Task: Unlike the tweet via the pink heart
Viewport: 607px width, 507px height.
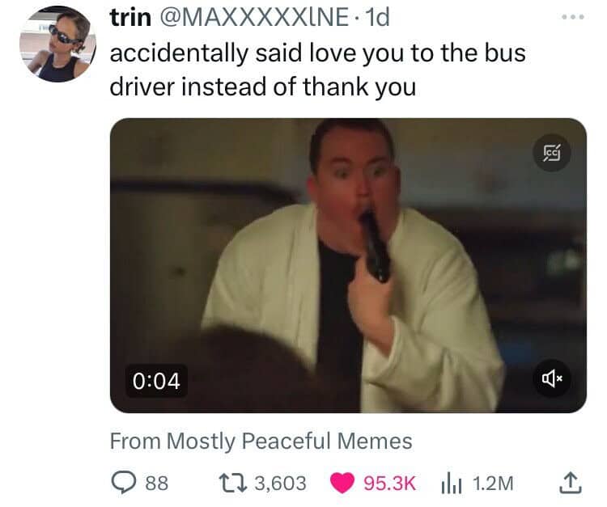Action: coord(342,483)
